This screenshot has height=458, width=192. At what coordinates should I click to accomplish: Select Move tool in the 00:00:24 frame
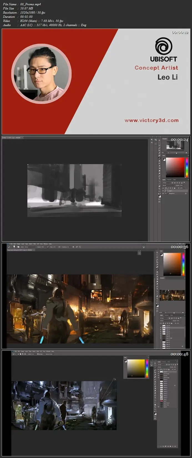pos(160,140)
